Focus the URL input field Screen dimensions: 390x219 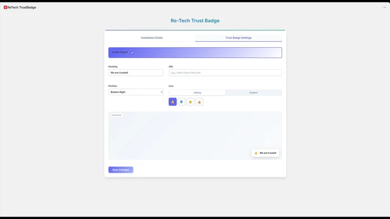point(225,73)
